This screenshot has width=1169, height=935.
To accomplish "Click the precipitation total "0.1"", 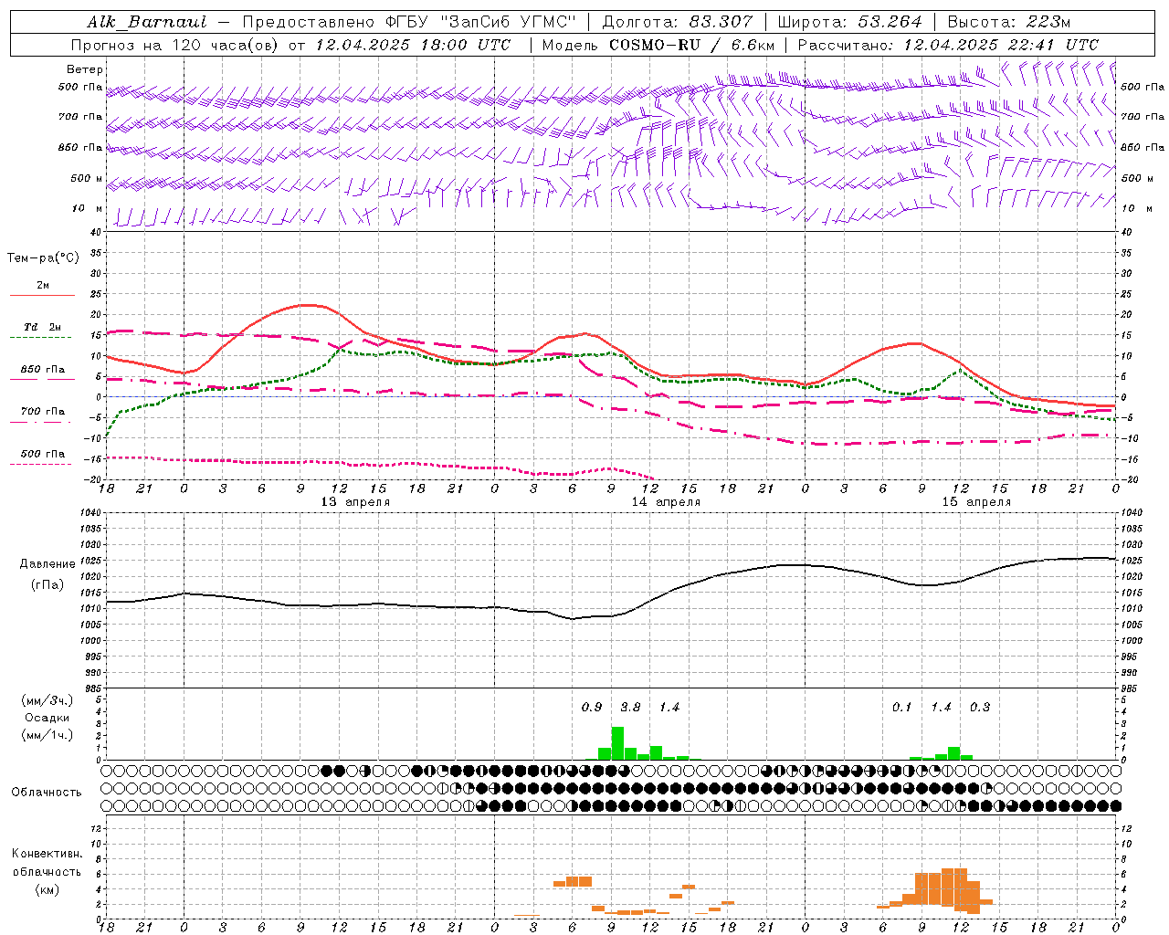I will pyautogui.click(x=901, y=708).
